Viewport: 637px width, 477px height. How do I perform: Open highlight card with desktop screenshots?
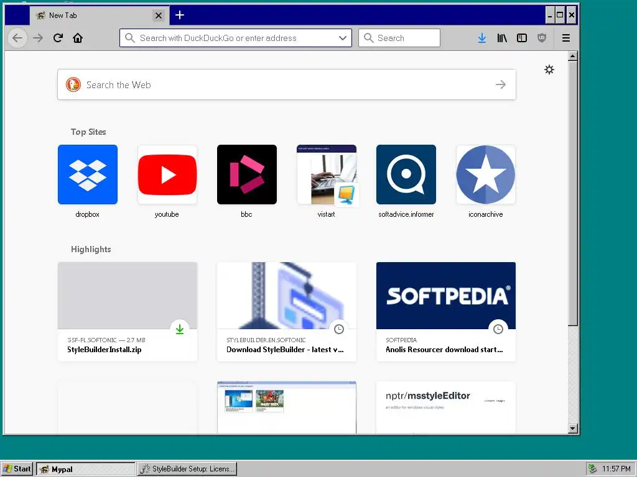pos(286,407)
